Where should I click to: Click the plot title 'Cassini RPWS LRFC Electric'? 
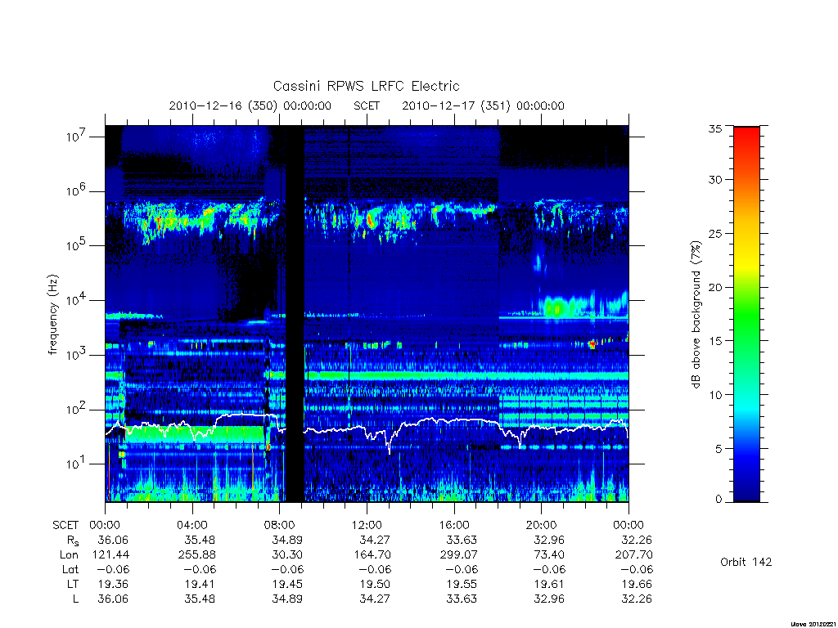(x=366, y=86)
